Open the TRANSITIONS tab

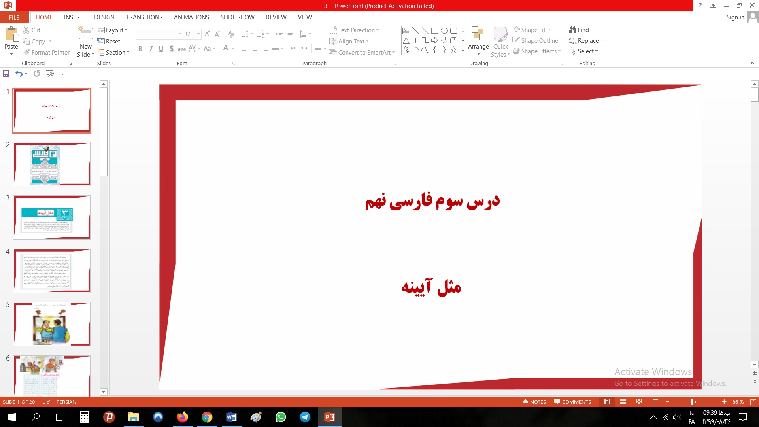(144, 17)
